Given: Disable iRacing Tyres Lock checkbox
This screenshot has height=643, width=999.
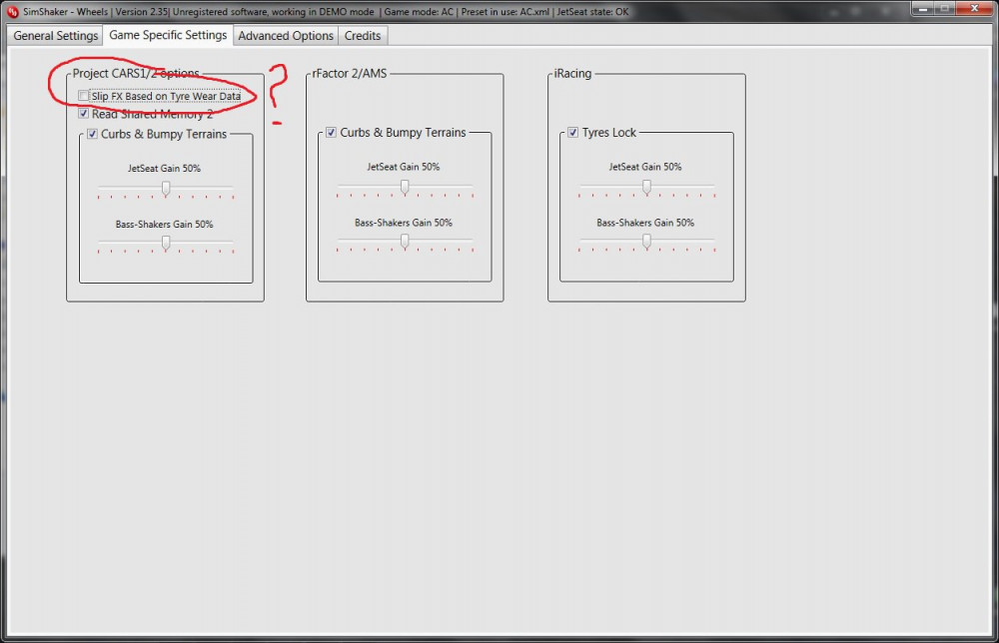Looking at the screenshot, I should 572,133.
